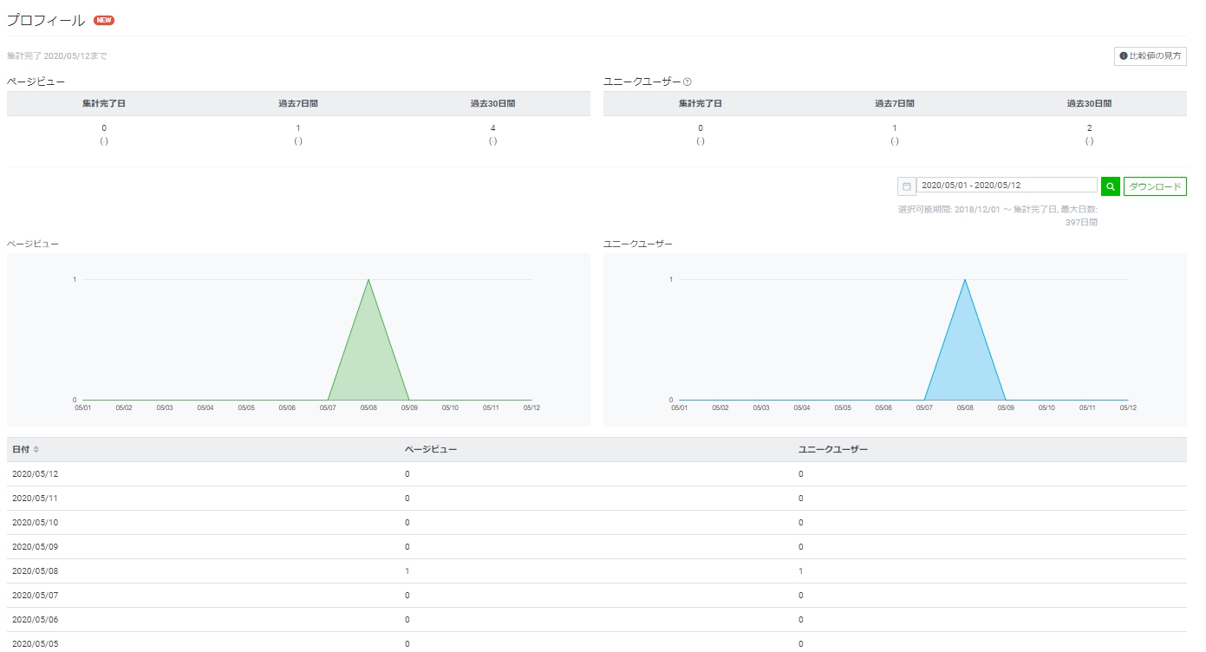Click the ダウンロード button
The width and height of the screenshot is (1206, 652).
coord(1155,186)
